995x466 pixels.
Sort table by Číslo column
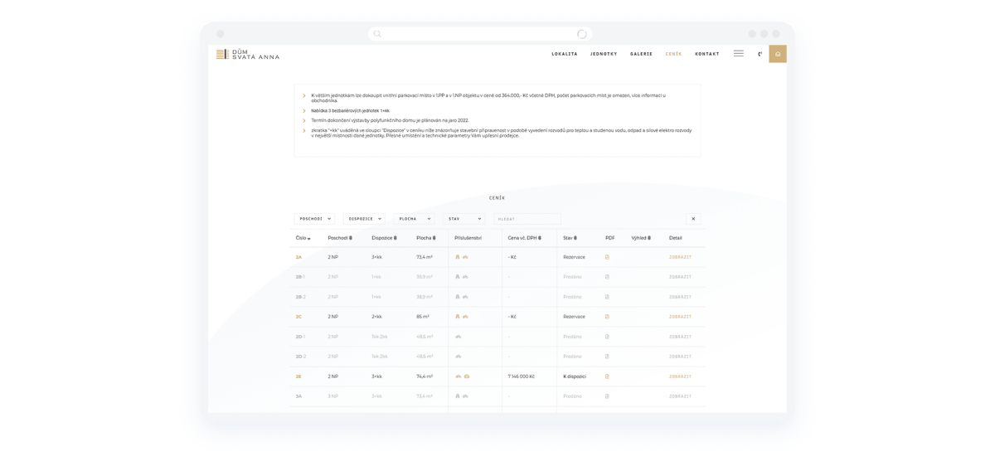click(x=303, y=238)
